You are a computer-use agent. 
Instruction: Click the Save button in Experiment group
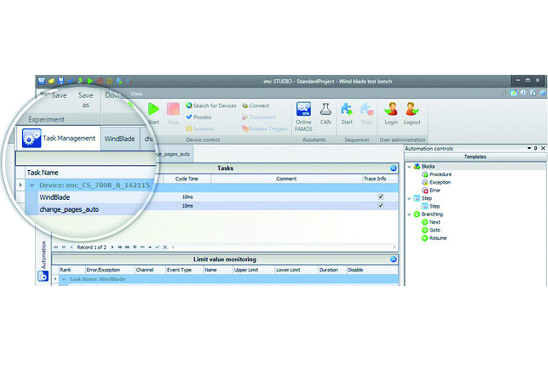click(59, 95)
